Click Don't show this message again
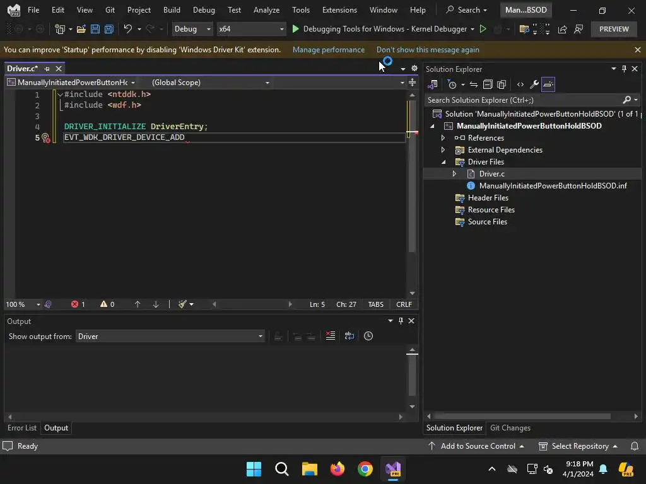The height and width of the screenshot is (484, 646). coord(428,50)
